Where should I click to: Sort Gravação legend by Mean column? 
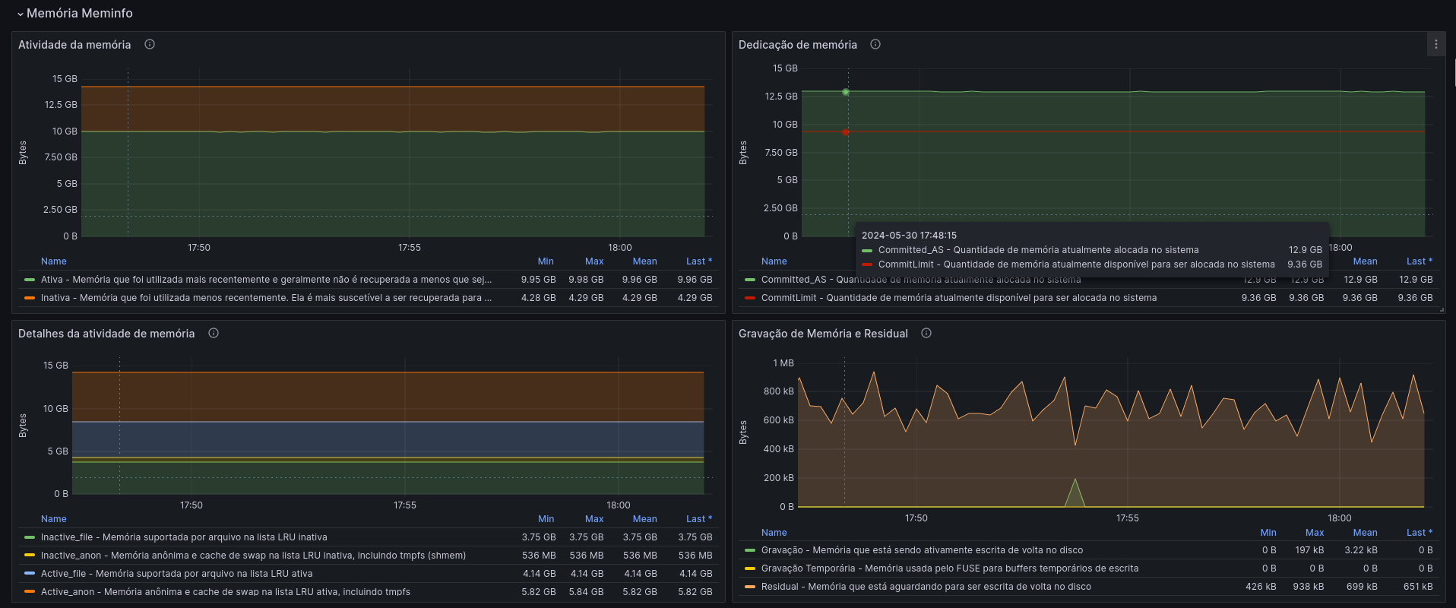[1365, 533]
